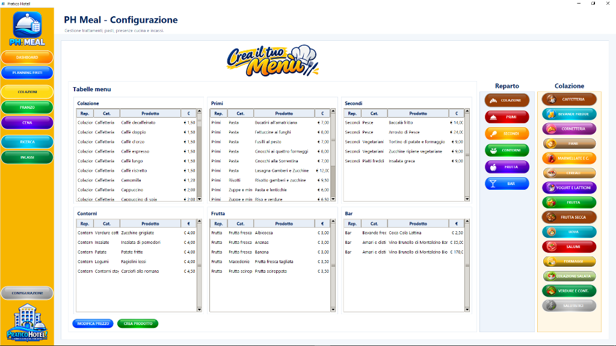This screenshot has width=616, height=346.
Task: Open Marmellate e C. category
Action: point(569,158)
